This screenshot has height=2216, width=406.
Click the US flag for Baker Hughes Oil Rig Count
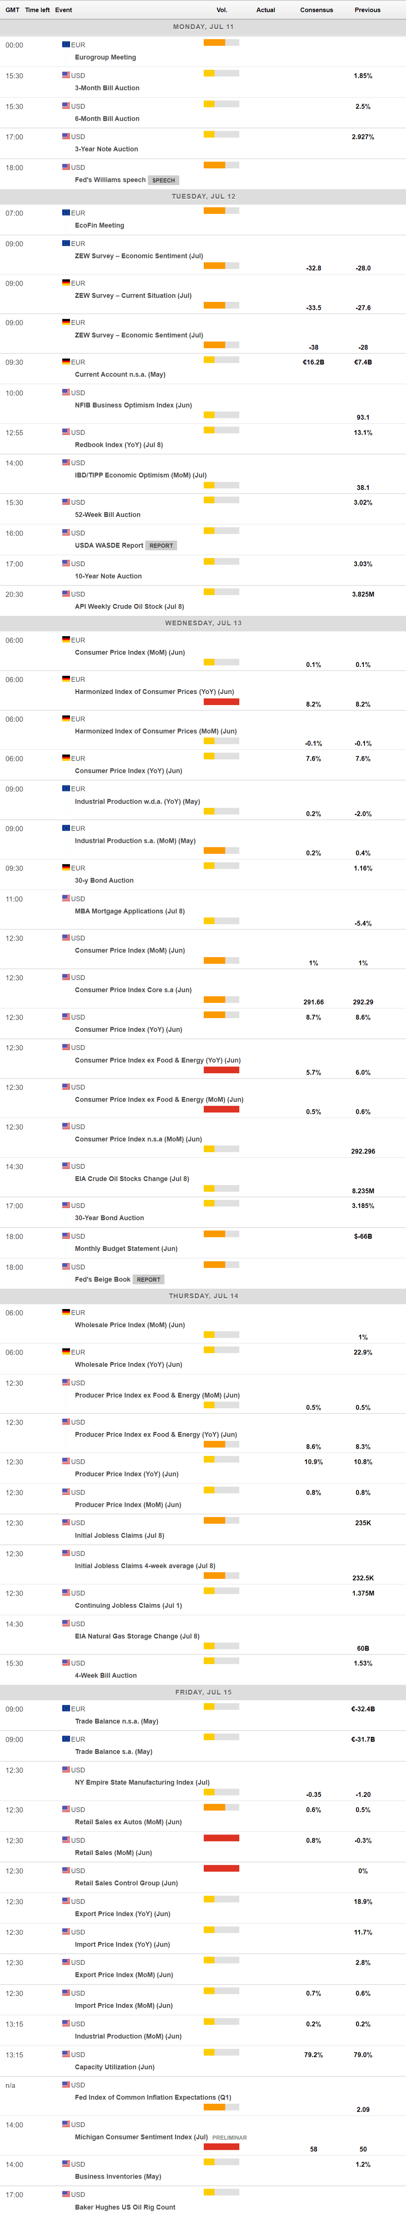tap(66, 2194)
